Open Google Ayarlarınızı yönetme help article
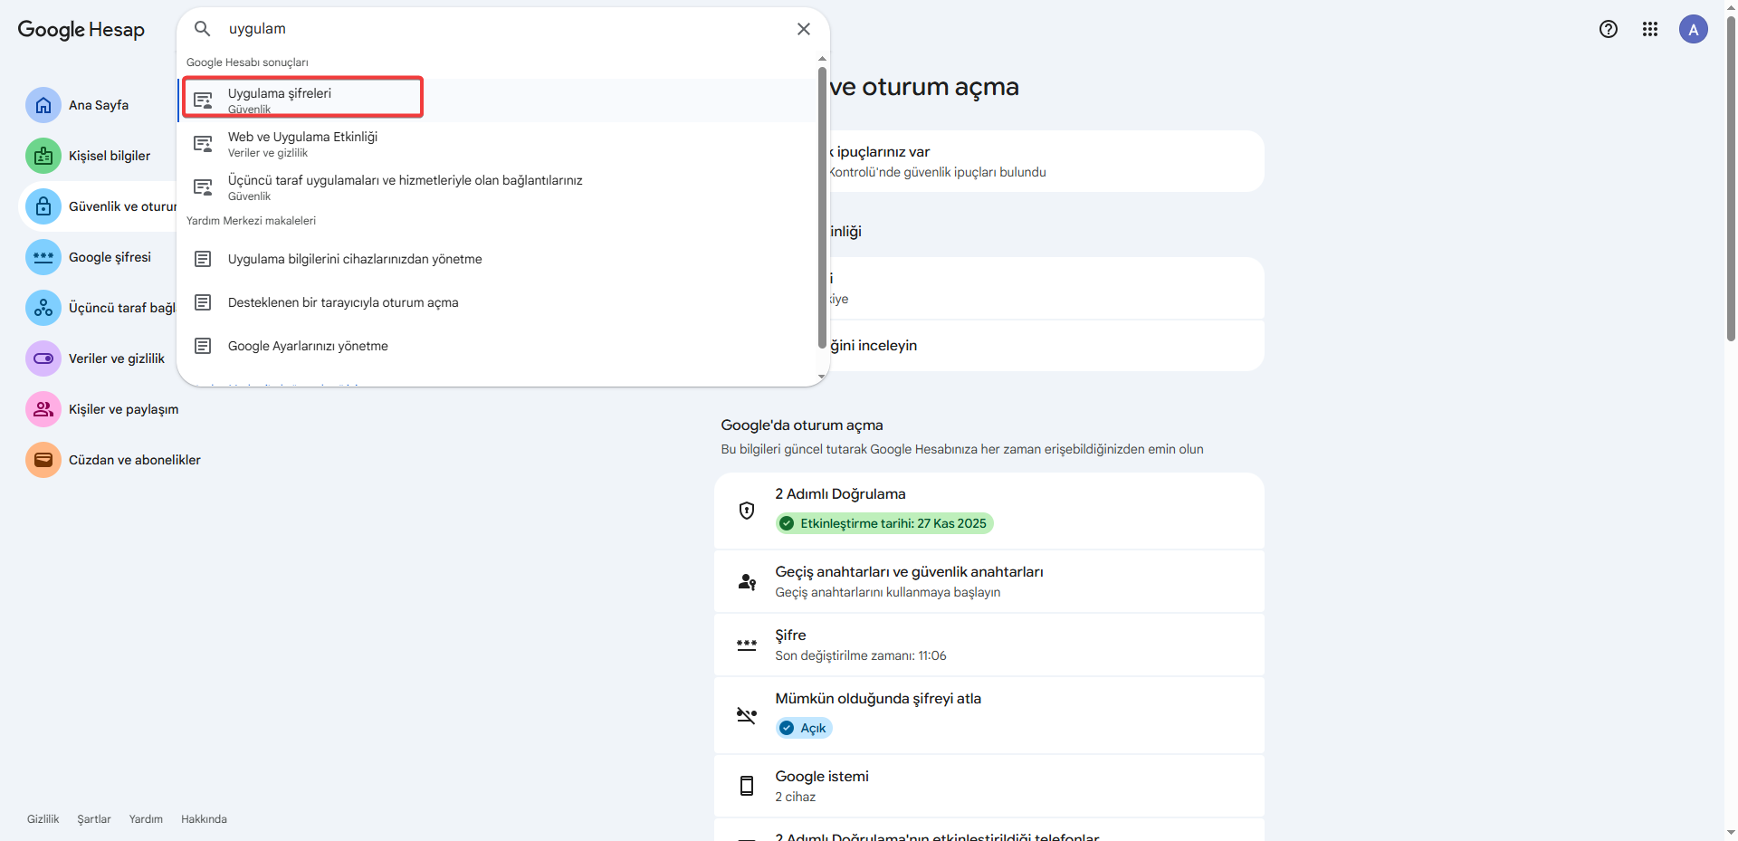 pos(308,346)
